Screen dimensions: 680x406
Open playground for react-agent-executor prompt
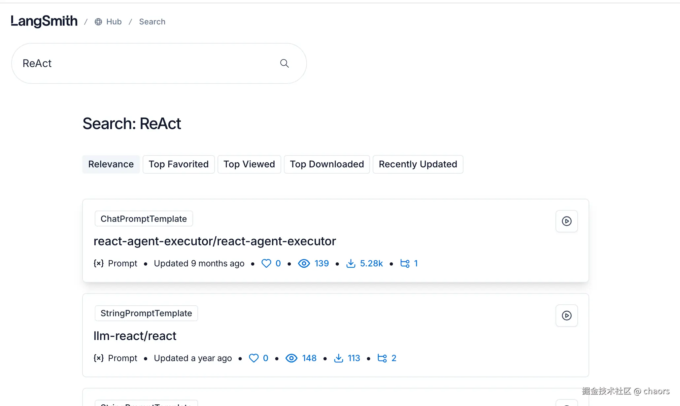click(x=566, y=221)
